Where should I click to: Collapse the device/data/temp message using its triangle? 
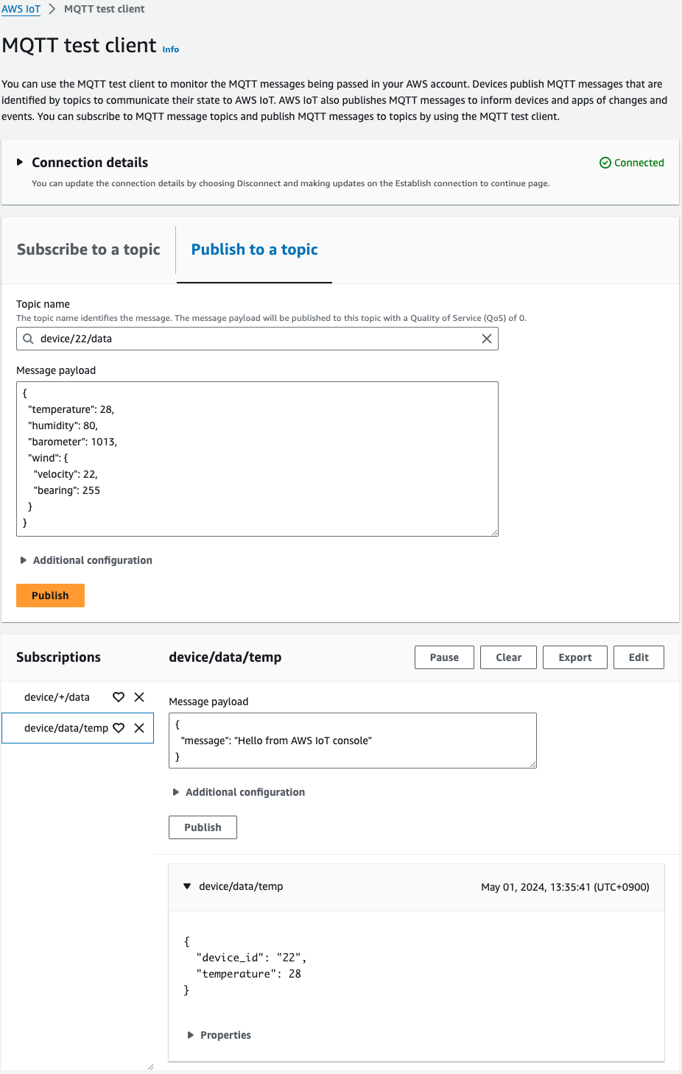pyautogui.click(x=188, y=886)
